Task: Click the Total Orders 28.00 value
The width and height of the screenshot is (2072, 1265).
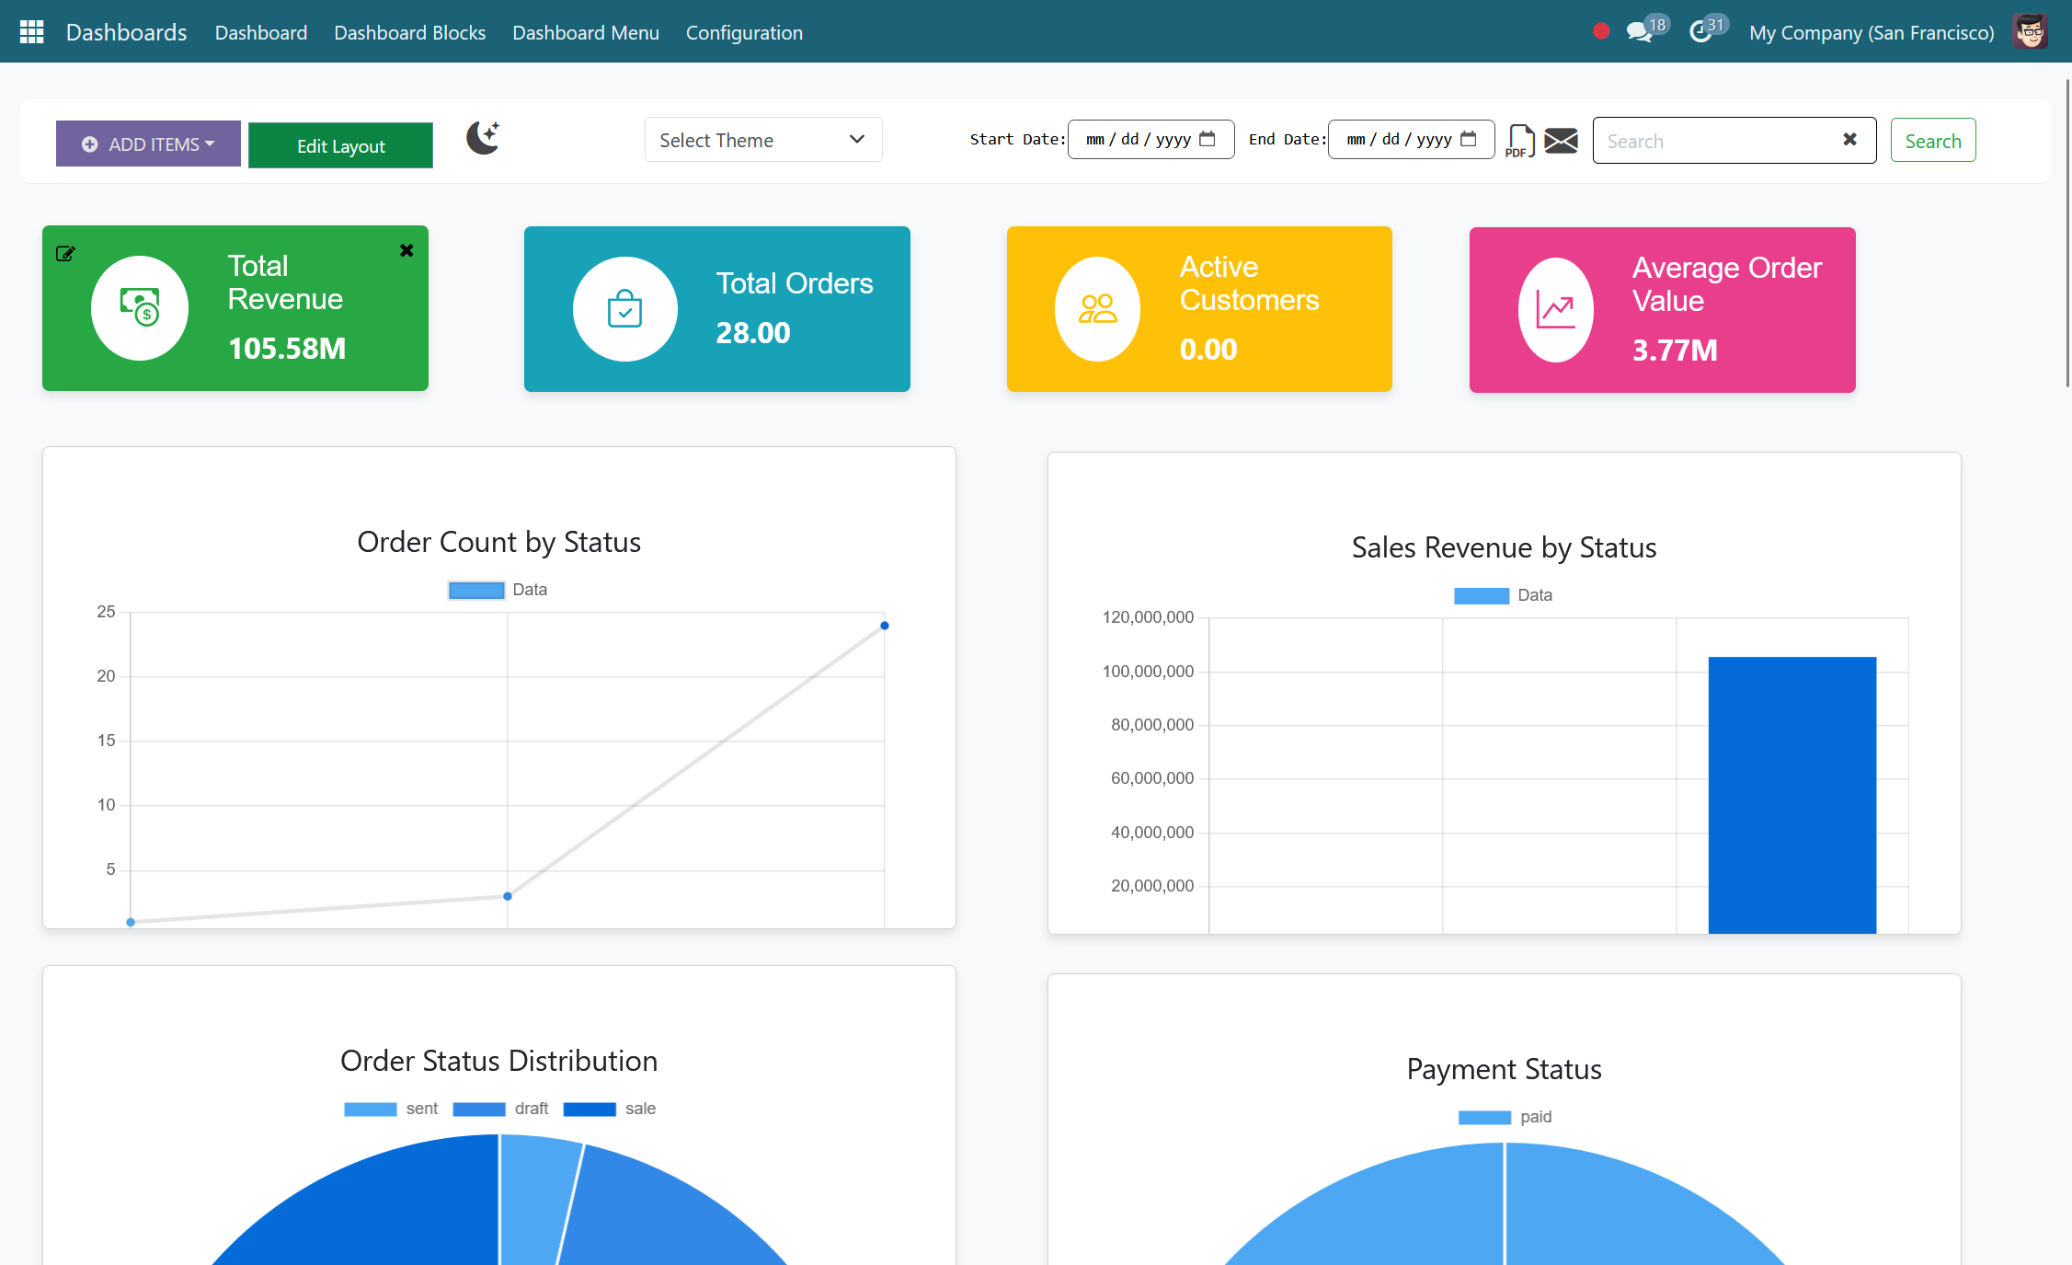Action: point(753,333)
